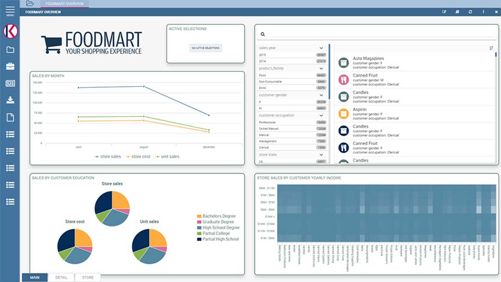Screen dimensions: 501x282
Task: Open the Auto Magazines list entry
Action: click(415, 63)
